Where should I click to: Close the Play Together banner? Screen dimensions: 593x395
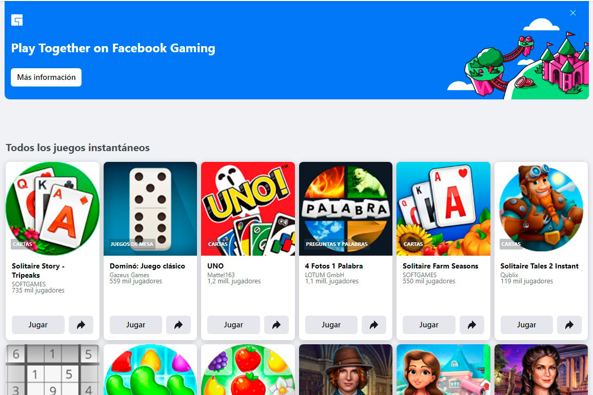pyautogui.click(x=572, y=13)
